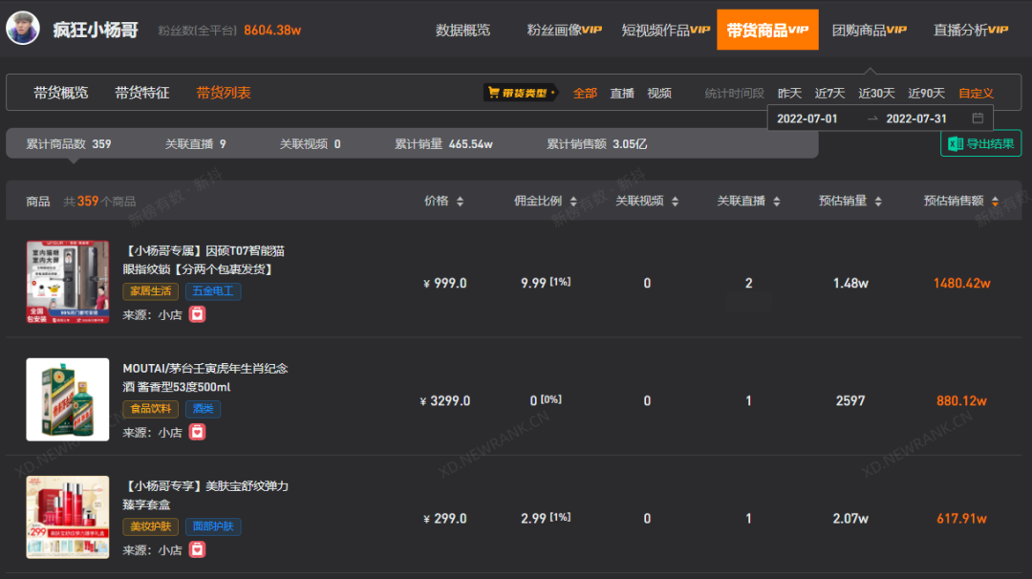Viewport: 1032px width, 579px height.
Task: Click the 导出结果 export button
Action: [980, 144]
